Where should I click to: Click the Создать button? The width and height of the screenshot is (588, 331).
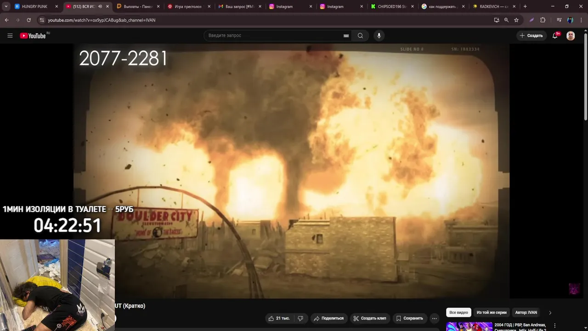(x=531, y=35)
